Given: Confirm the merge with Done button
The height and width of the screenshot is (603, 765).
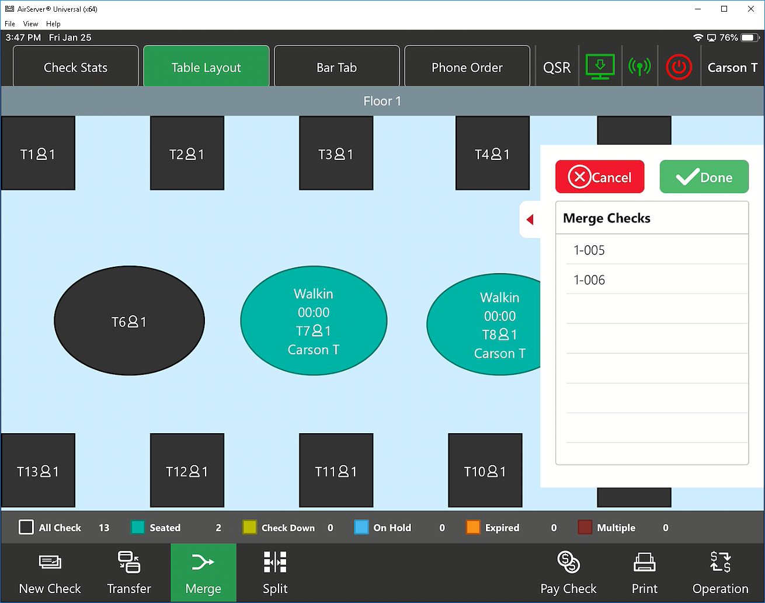Looking at the screenshot, I should coord(704,177).
